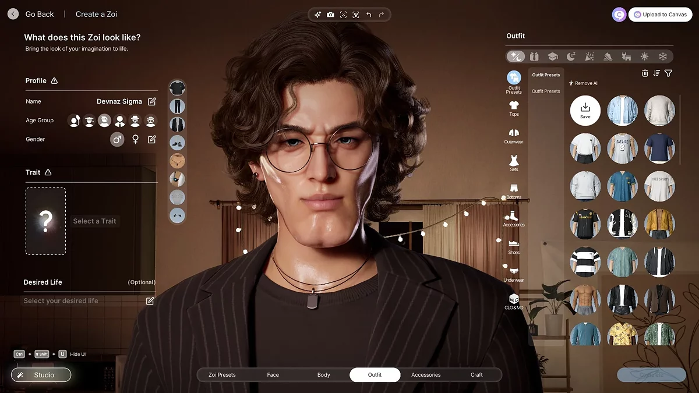Open the Tops category
Image resolution: width=699 pixels, height=393 pixels.
coord(514,109)
